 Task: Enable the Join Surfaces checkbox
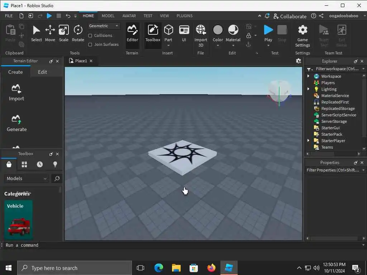coord(90,44)
